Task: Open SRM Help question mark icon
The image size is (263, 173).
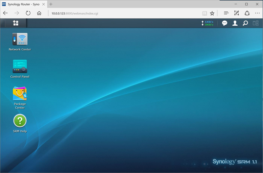Action: point(20,121)
